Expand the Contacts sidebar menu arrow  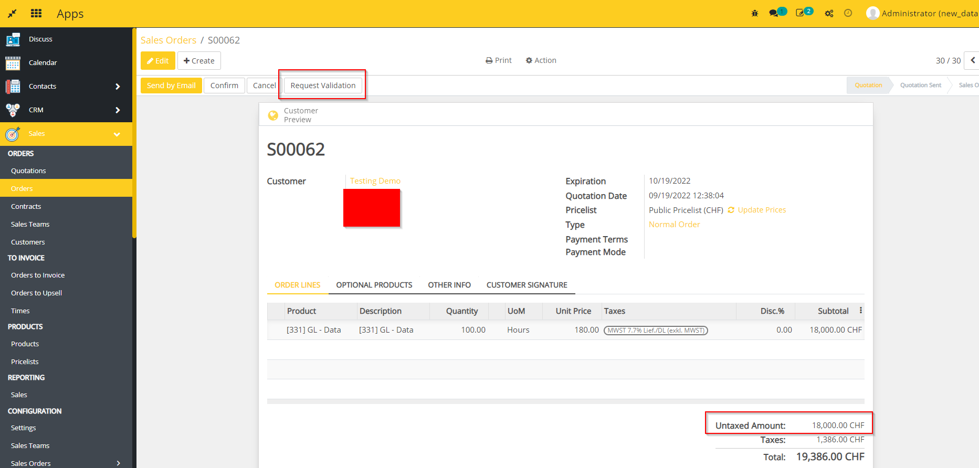(118, 87)
